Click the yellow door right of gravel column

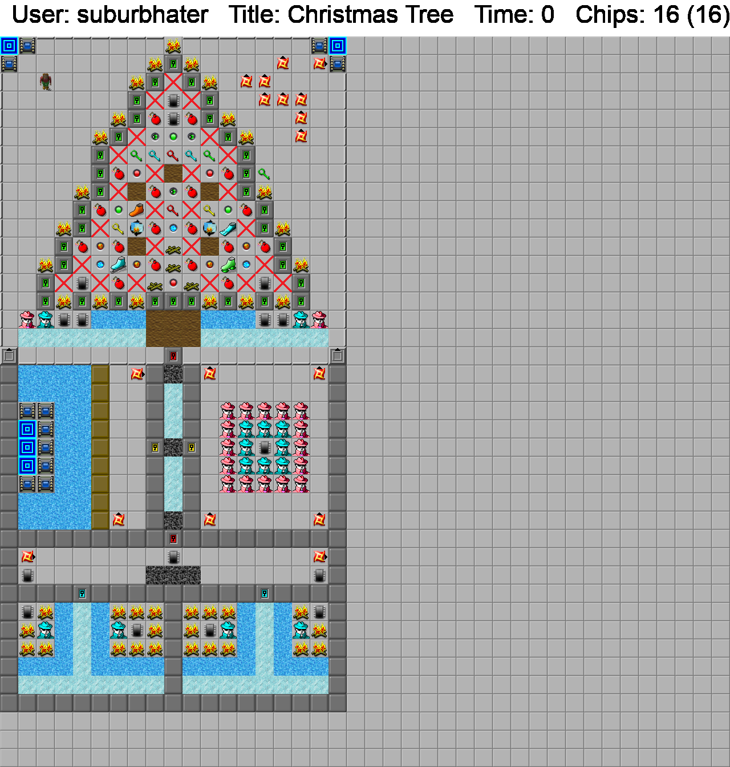point(192,447)
